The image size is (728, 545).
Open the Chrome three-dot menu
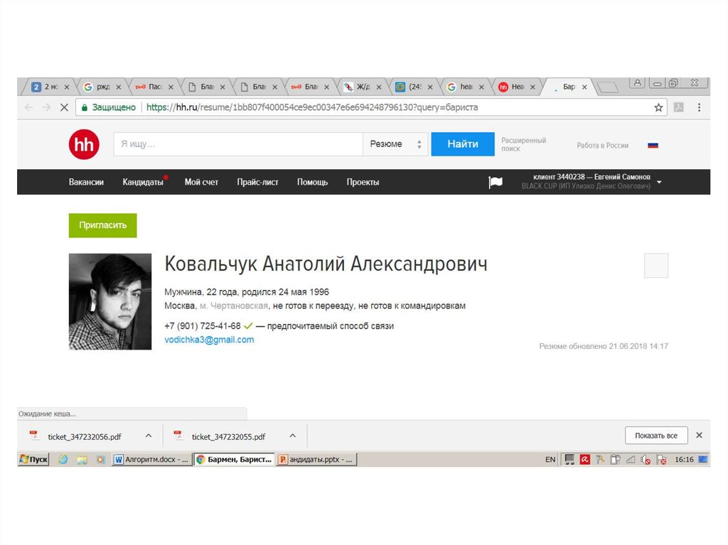tap(699, 107)
